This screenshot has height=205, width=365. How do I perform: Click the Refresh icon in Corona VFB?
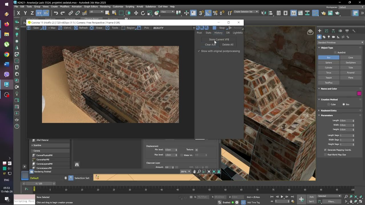pos(76,28)
